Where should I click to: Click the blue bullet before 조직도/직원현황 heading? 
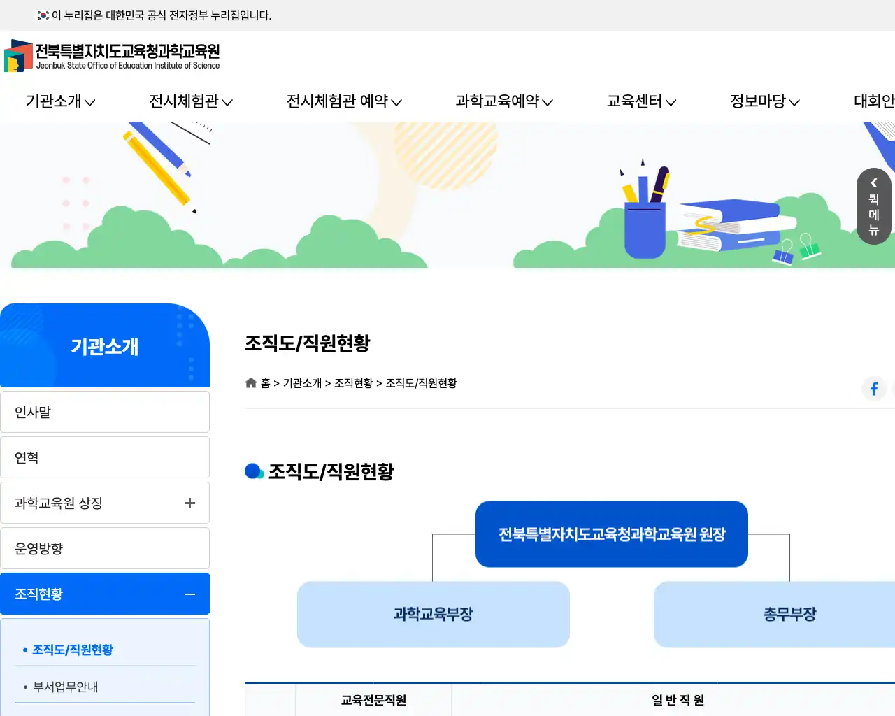(x=254, y=471)
